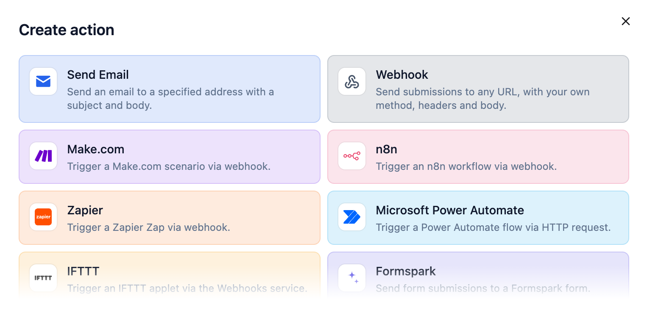Image resolution: width=647 pixels, height=316 pixels.
Task: Click 'Send form submissions to a Formspark form.' text
Action: coord(483,288)
